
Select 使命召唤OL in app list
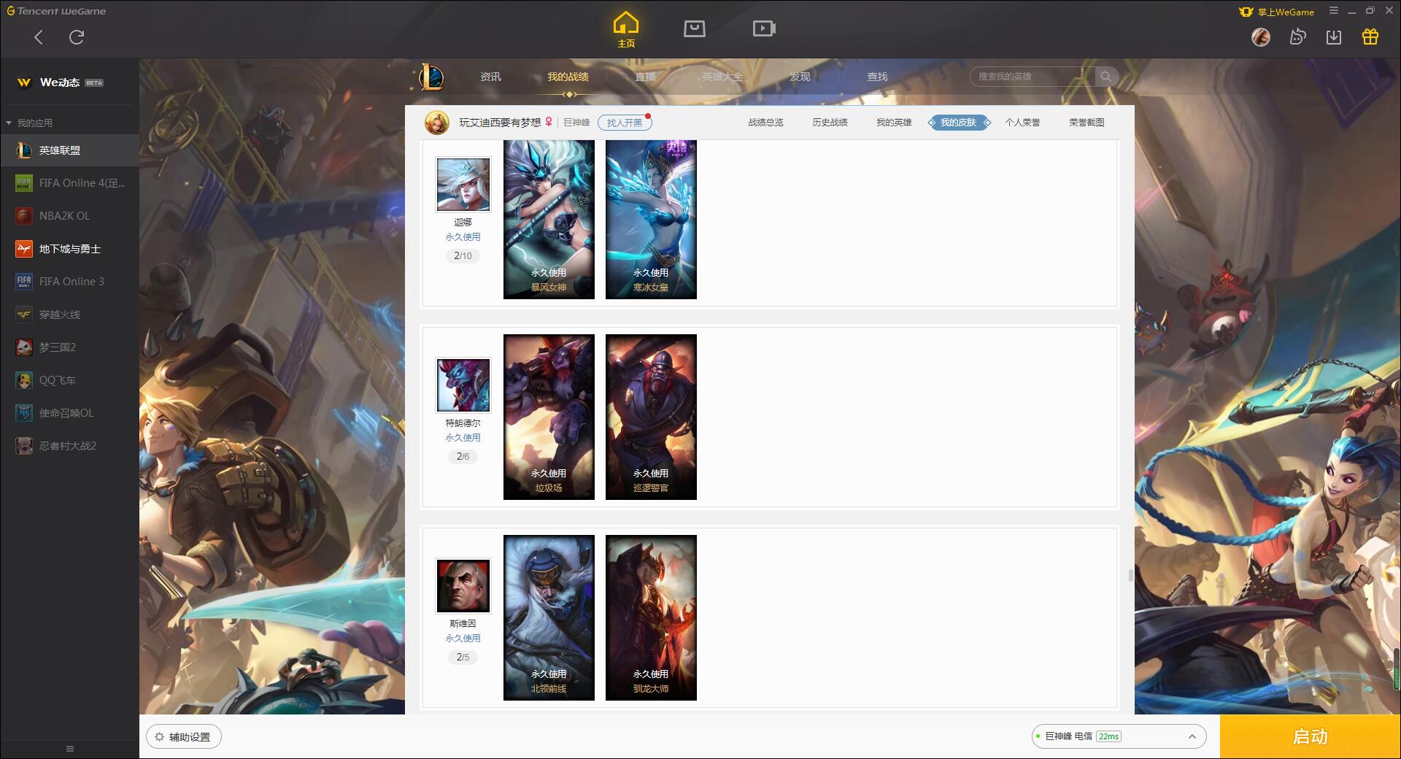click(x=69, y=413)
